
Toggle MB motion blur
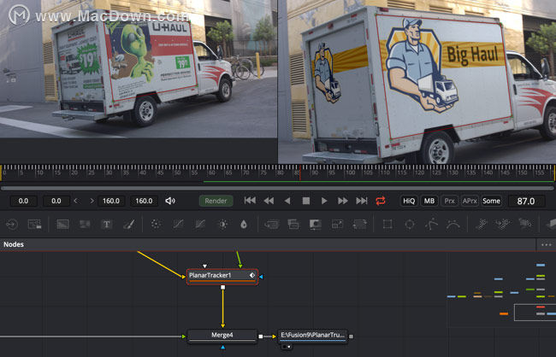pos(429,201)
